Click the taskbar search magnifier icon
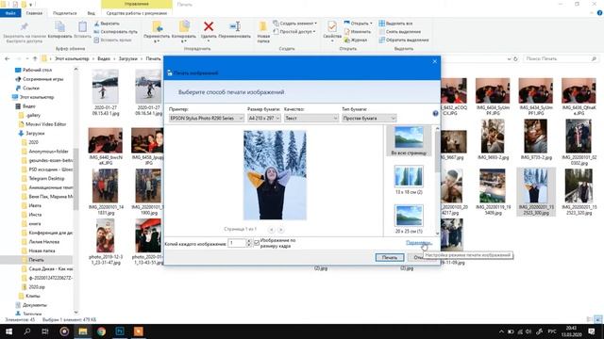 pos(27,331)
